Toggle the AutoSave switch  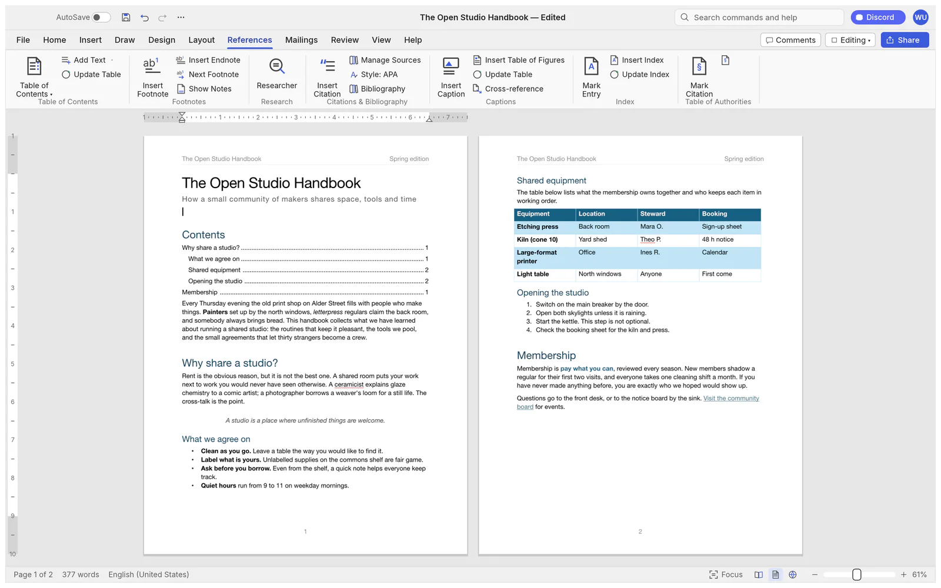(101, 18)
